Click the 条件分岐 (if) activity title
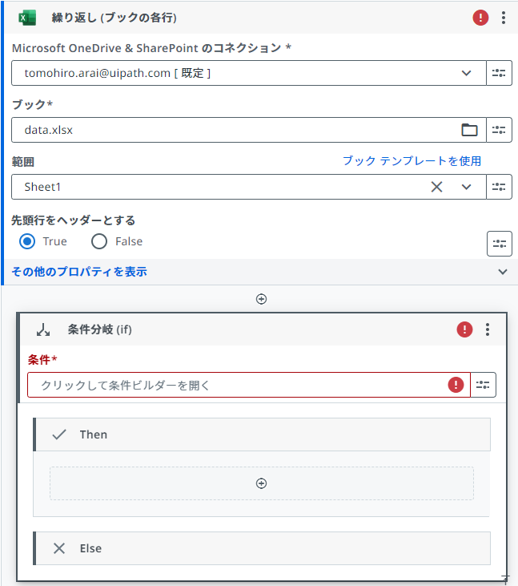The height and width of the screenshot is (586, 518). tap(99, 329)
